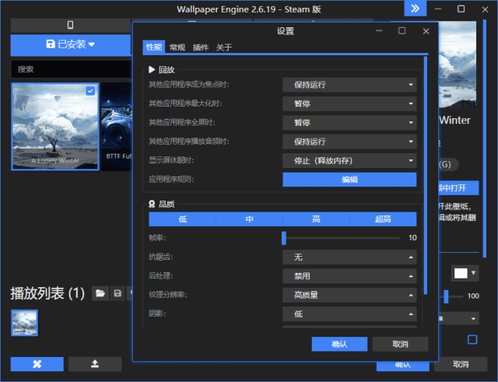Click the double-chevron expand icon in title bar
Image resolution: width=498 pixels, height=382 pixels.
click(x=416, y=9)
